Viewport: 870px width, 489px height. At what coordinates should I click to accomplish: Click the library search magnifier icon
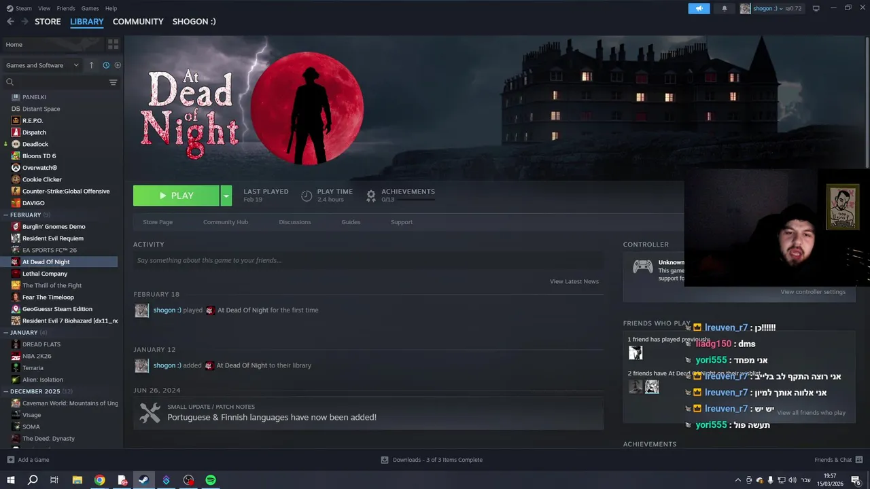pyautogui.click(x=10, y=82)
